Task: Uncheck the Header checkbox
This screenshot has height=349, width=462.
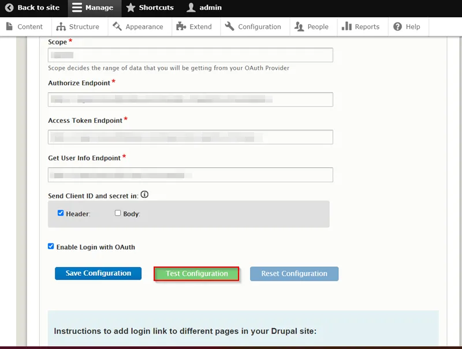Action: 61,213
